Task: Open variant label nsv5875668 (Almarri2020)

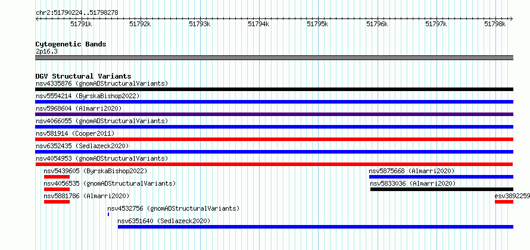Action: pyautogui.click(x=411, y=171)
